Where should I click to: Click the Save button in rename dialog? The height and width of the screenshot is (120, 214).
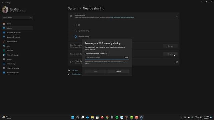pyautogui.click(x=96, y=71)
